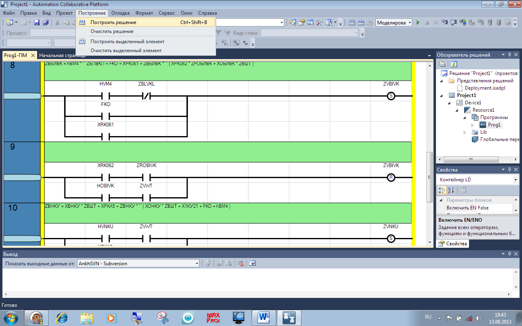Open Microsoft Word from taskbar

(264, 317)
